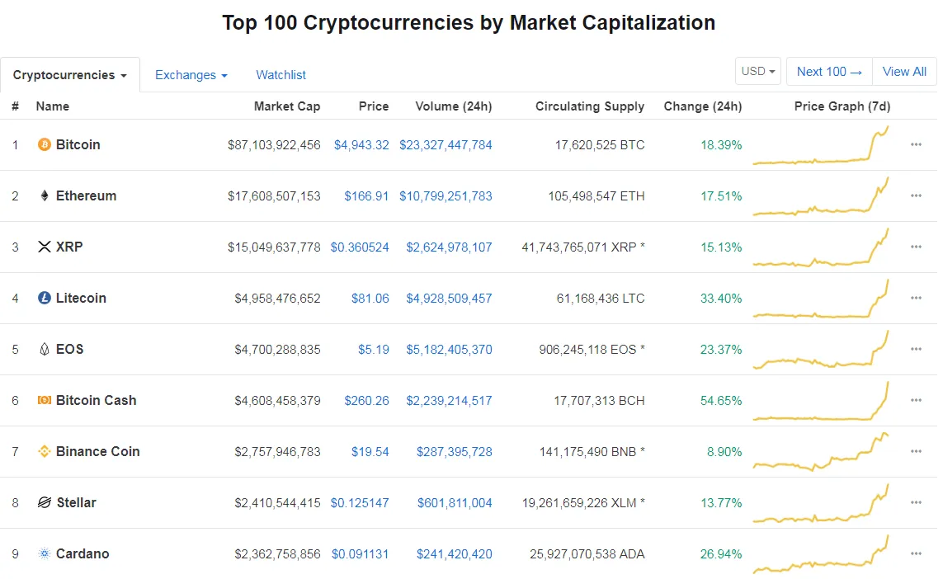Open Bitcoin's 7-day price graph
This screenshot has width=943, height=579.
click(821, 146)
